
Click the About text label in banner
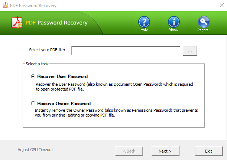173,30
